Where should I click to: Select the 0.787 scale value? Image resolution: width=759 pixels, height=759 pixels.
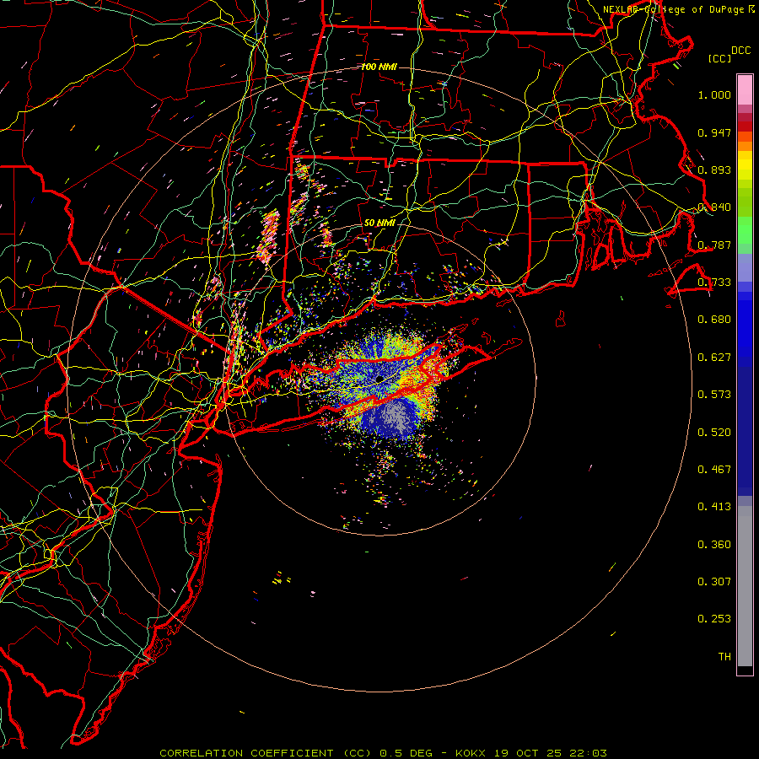pos(714,245)
